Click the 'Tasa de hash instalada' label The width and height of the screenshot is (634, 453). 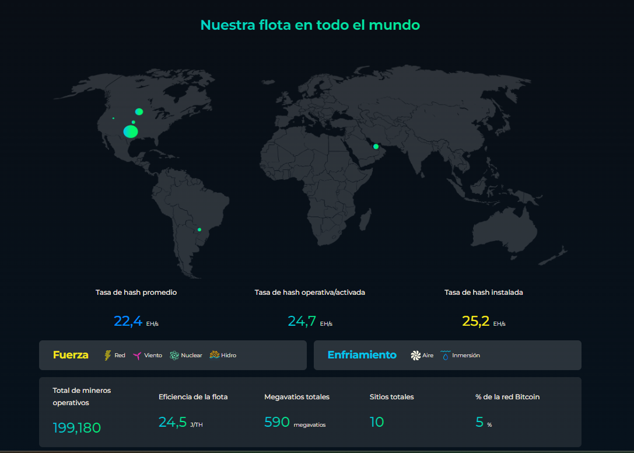click(484, 292)
